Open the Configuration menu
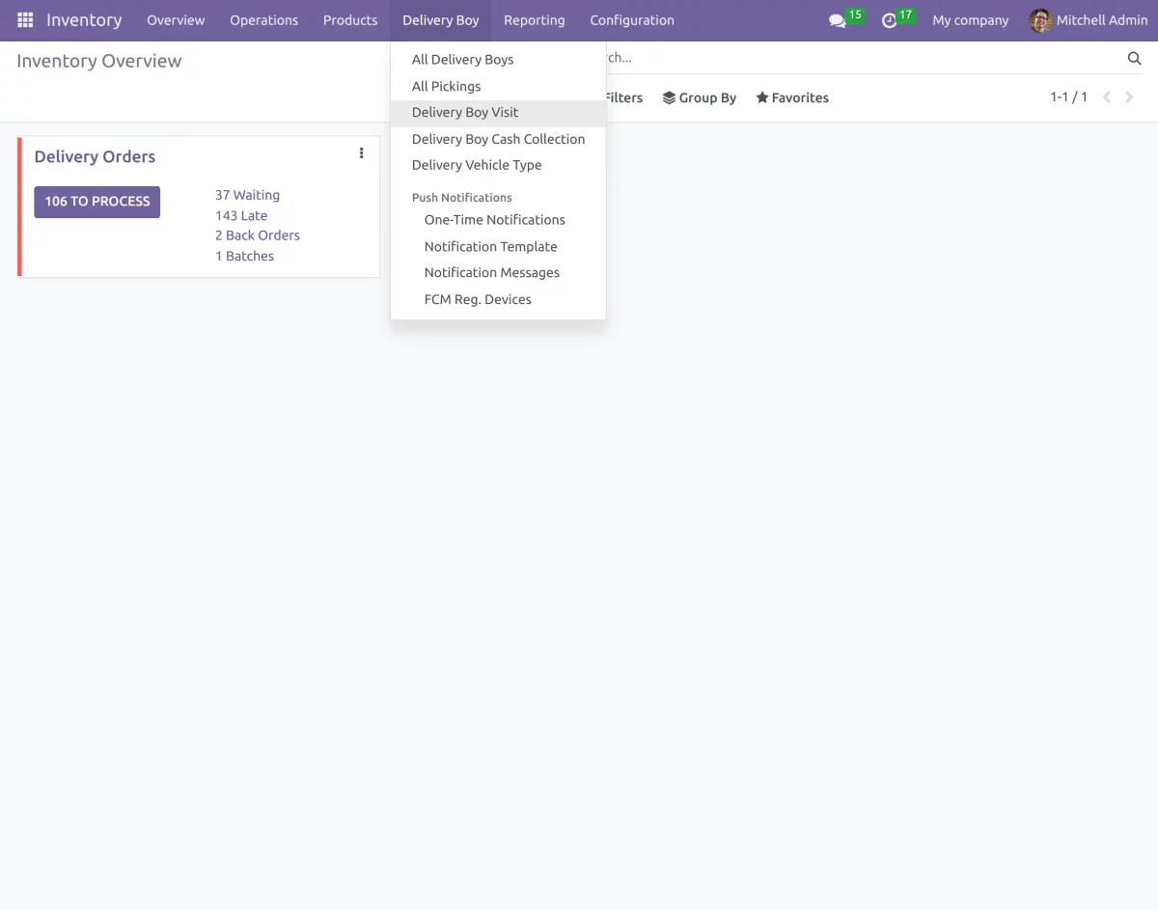 coord(631,19)
